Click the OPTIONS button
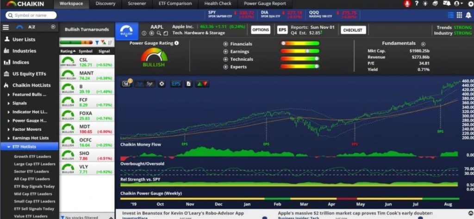This screenshot has height=219, width=474. pyautogui.click(x=261, y=30)
